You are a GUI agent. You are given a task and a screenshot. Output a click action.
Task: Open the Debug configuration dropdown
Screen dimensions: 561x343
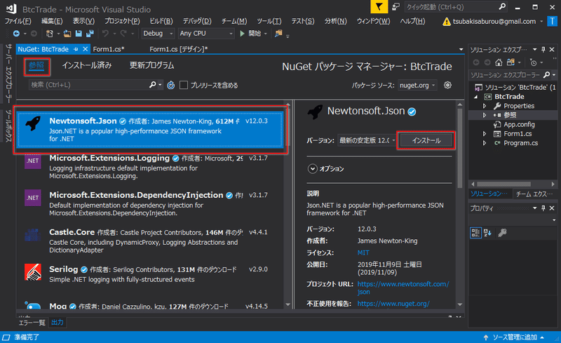tap(158, 33)
